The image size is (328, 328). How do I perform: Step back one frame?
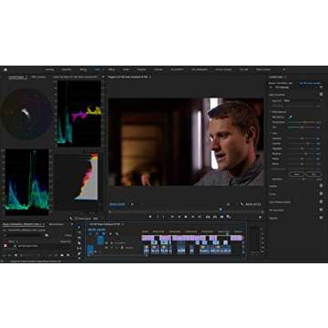pyautogui.click(x=179, y=217)
